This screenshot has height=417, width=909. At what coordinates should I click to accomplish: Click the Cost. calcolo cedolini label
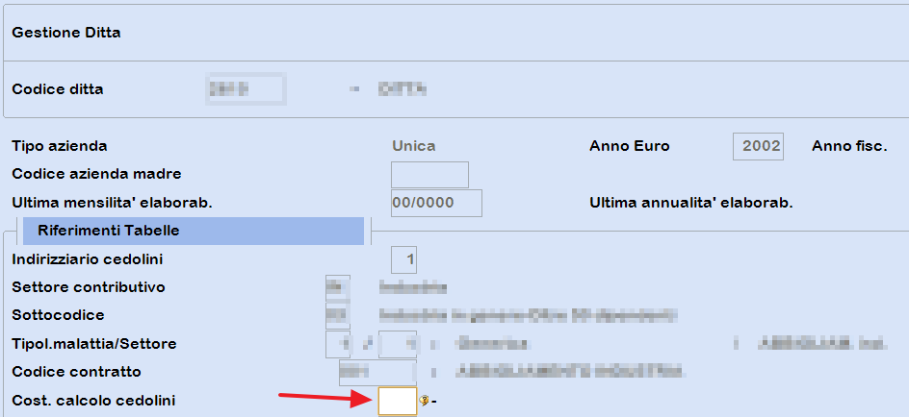[93, 401]
